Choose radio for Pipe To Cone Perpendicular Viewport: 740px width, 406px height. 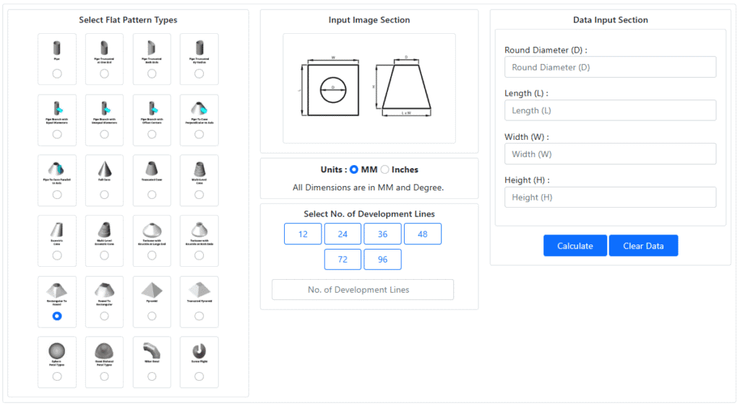pos(199,134)
